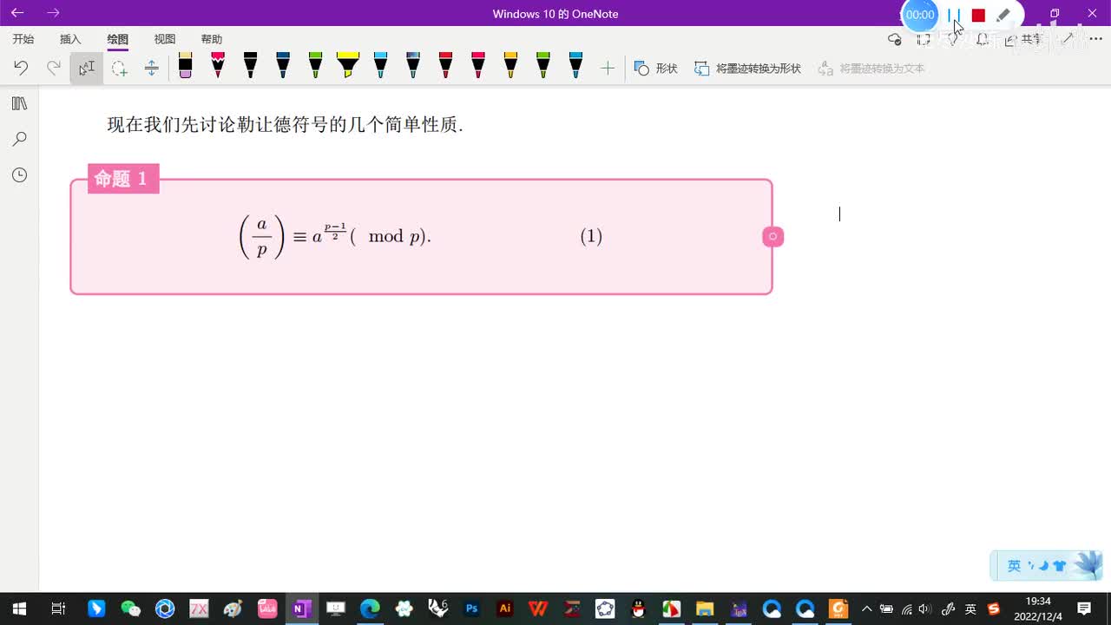1111x625 pixels.
Task: Open the 开始 ribbon tab
Action: [x=23, y=39]
